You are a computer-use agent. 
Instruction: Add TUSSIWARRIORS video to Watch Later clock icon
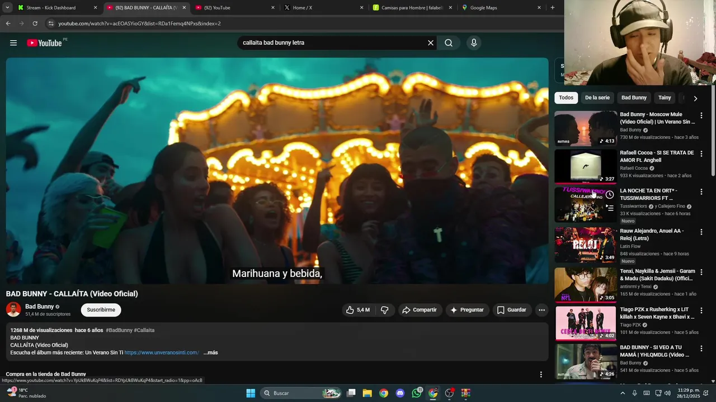pos(610,195)
